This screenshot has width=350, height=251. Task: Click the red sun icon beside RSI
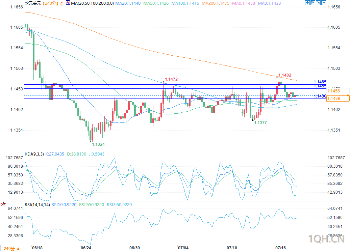coord(3,203)
